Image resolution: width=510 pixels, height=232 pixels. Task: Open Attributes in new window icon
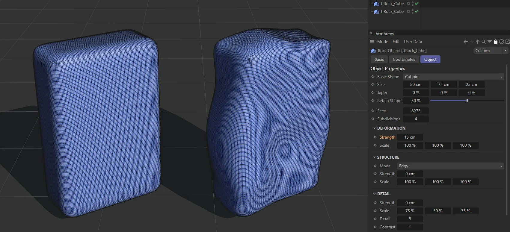point(508,42)
